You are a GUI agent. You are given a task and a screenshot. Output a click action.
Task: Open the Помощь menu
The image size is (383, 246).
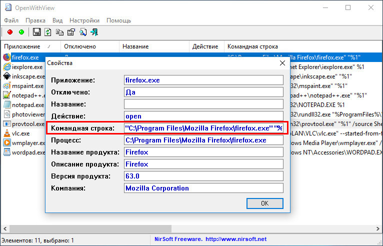118,20
